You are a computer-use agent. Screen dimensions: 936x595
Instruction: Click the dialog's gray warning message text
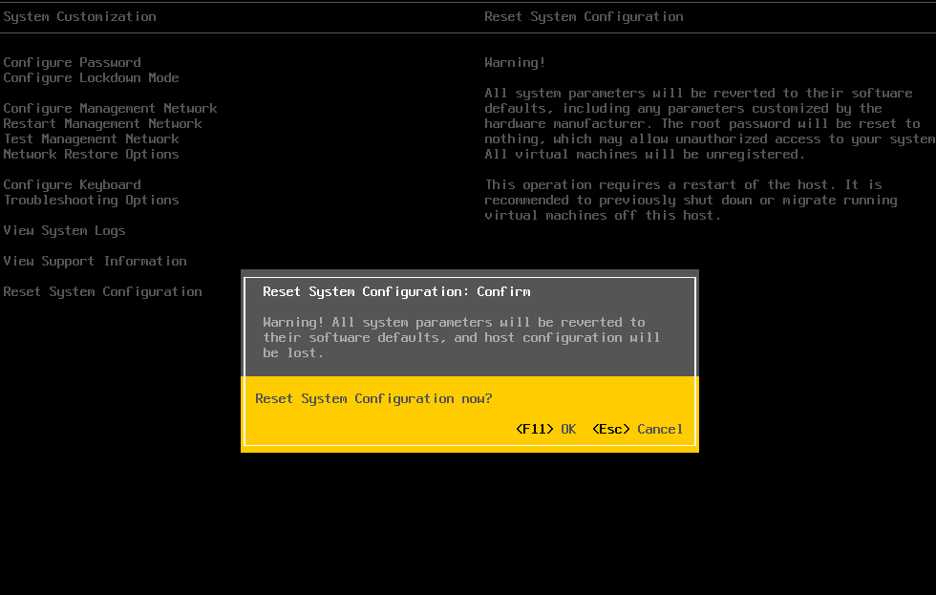pos(454,337)
